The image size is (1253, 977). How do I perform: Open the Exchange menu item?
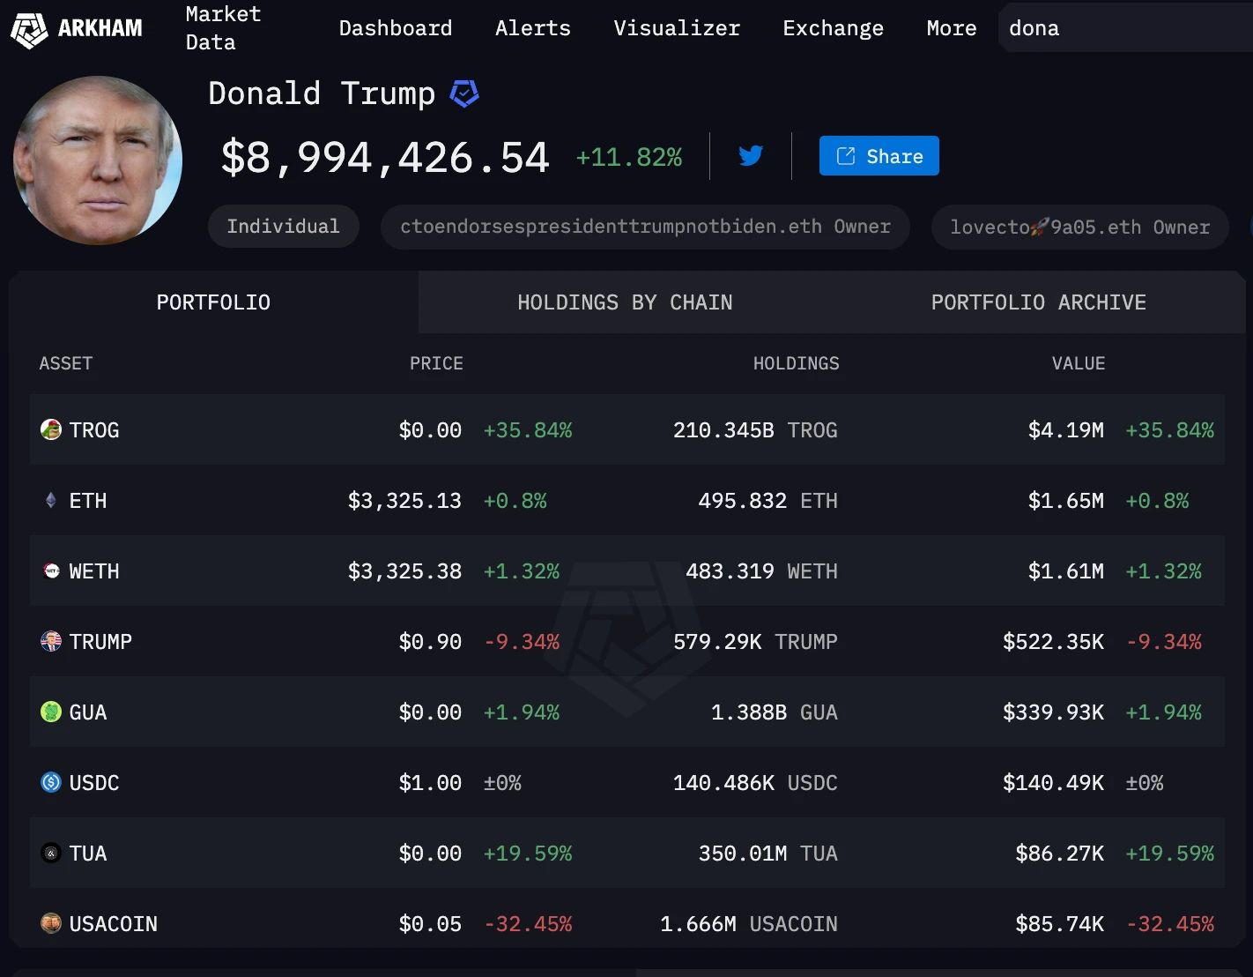pyautogui.click(x=832, y=27)
